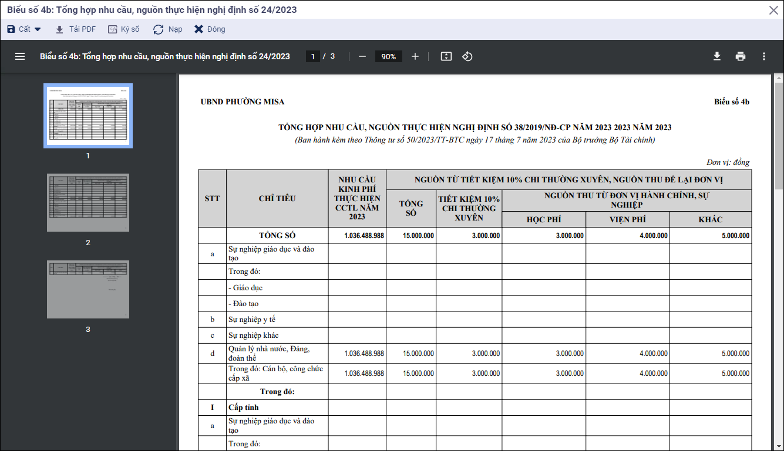This screenshot has width=784, height=451.
Task: Click the 'Cấp tỉnh' row text
Action: click(244, 407)
